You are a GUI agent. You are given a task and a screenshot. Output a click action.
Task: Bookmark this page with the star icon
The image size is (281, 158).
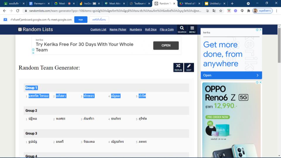point(221,11)
